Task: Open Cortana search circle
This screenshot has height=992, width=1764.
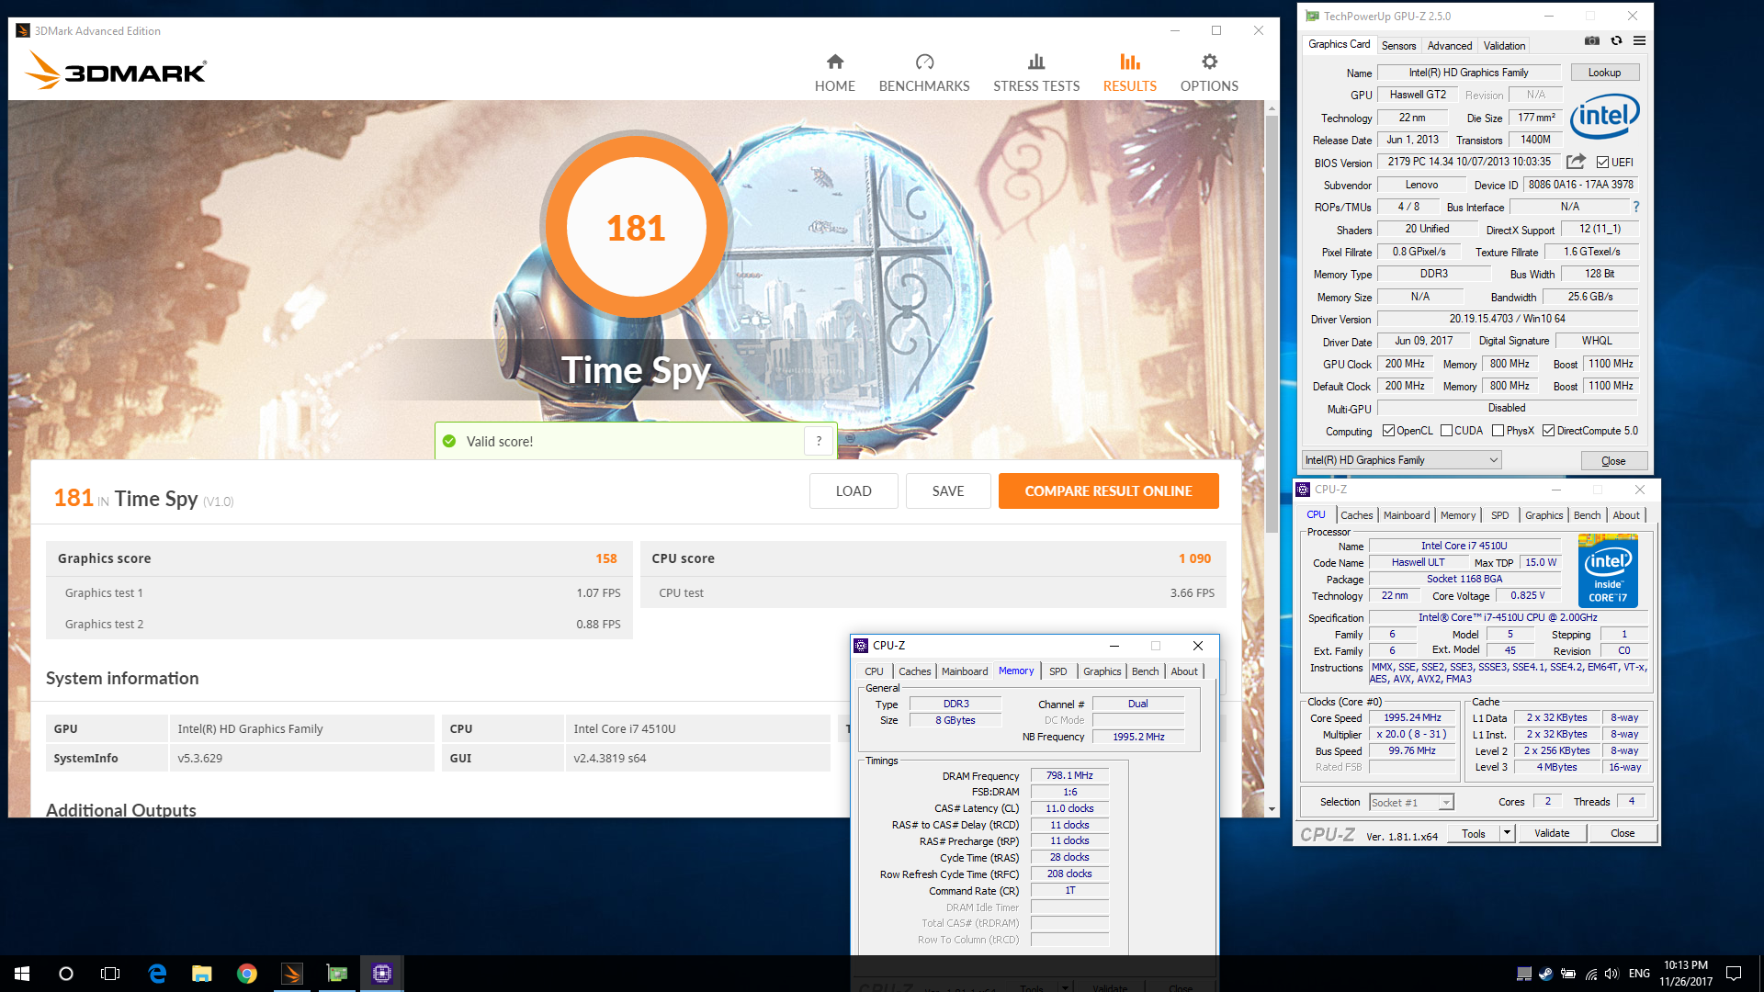Action: point(66,974)
